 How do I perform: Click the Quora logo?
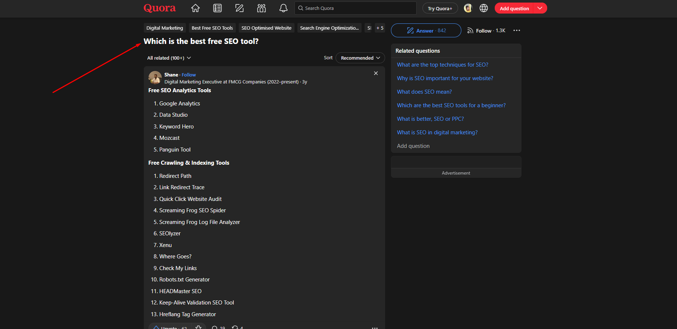click(160, 8)
